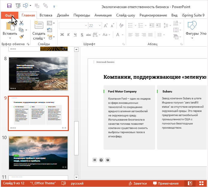Click the Вставить paste button

click(10, 30)
